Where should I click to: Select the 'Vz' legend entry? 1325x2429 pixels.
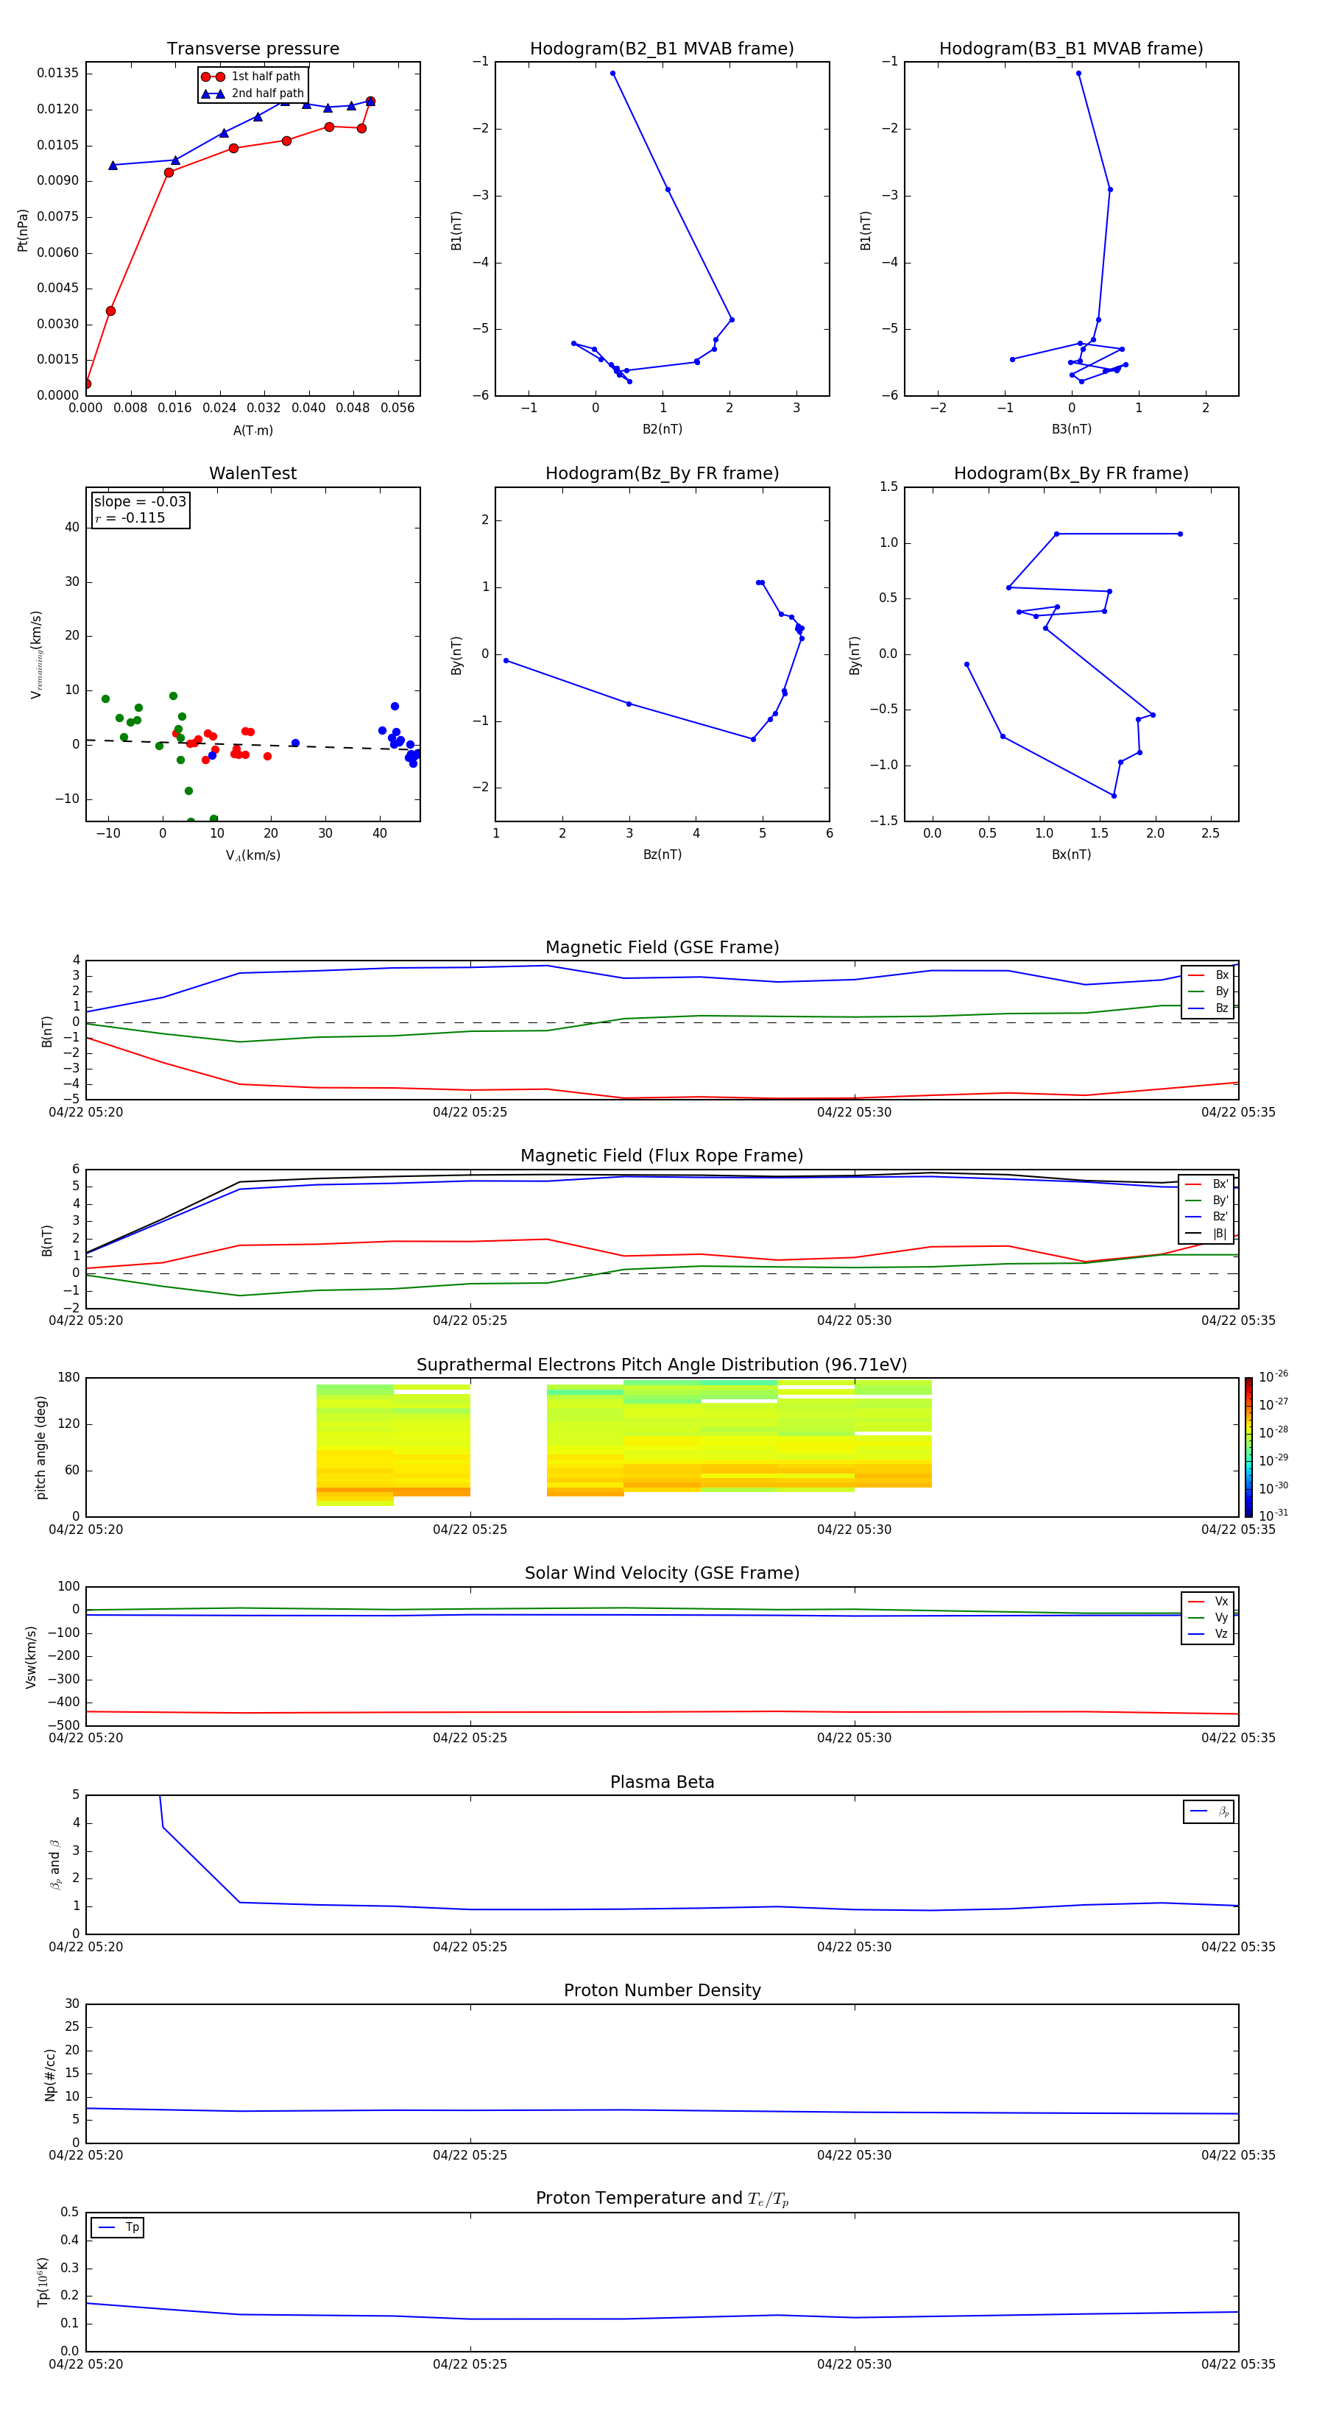coord(1208,1634)
